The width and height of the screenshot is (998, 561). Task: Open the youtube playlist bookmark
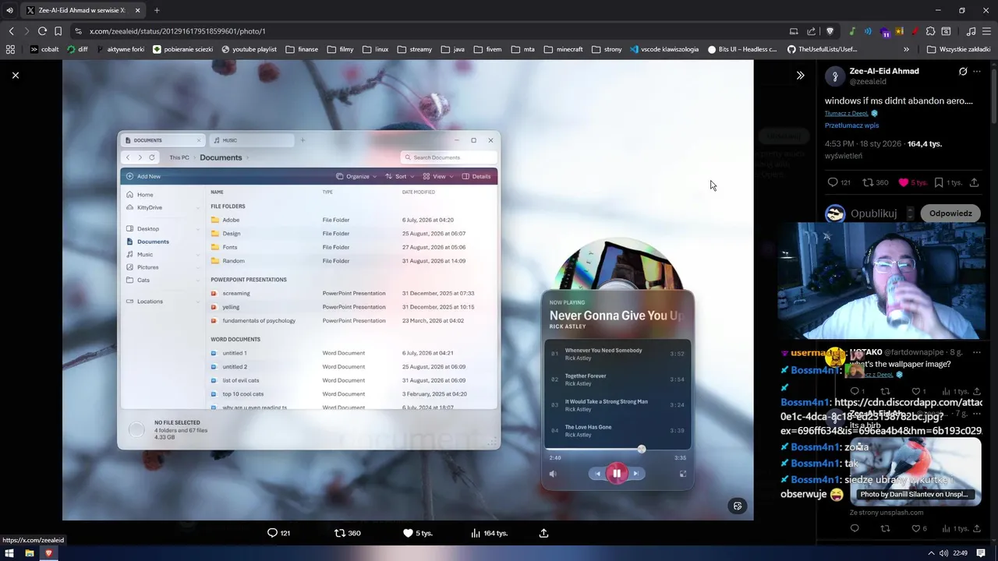249,49
